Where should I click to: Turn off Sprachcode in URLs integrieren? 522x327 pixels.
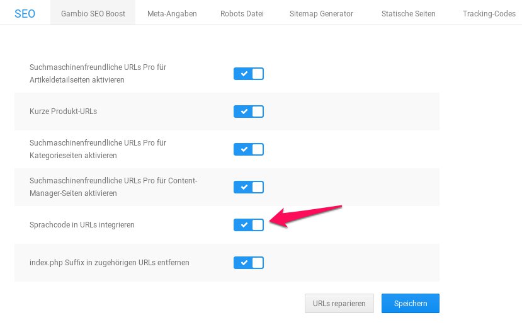[x=248, y=225]
